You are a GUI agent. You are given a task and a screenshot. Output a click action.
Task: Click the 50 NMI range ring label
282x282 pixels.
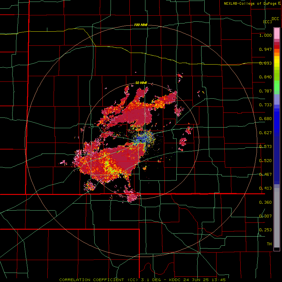pyautogui.click(x=141, y=83)
